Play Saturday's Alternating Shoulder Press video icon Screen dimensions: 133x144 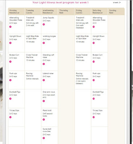94,27
